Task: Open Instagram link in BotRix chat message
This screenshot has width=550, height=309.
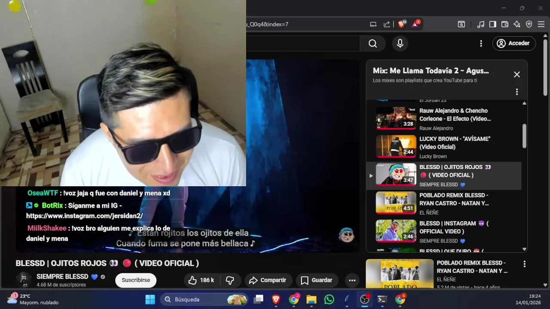Action: click(x=84, y=216)
